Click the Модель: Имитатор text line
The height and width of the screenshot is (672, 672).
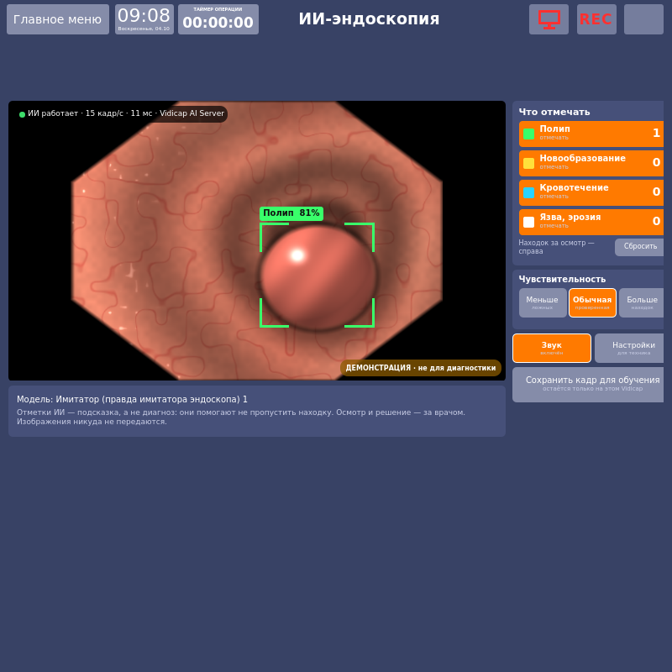[132, 400]
